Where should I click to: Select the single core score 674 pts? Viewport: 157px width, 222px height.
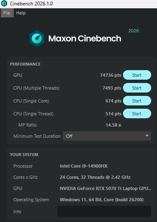tap(113, 101)
